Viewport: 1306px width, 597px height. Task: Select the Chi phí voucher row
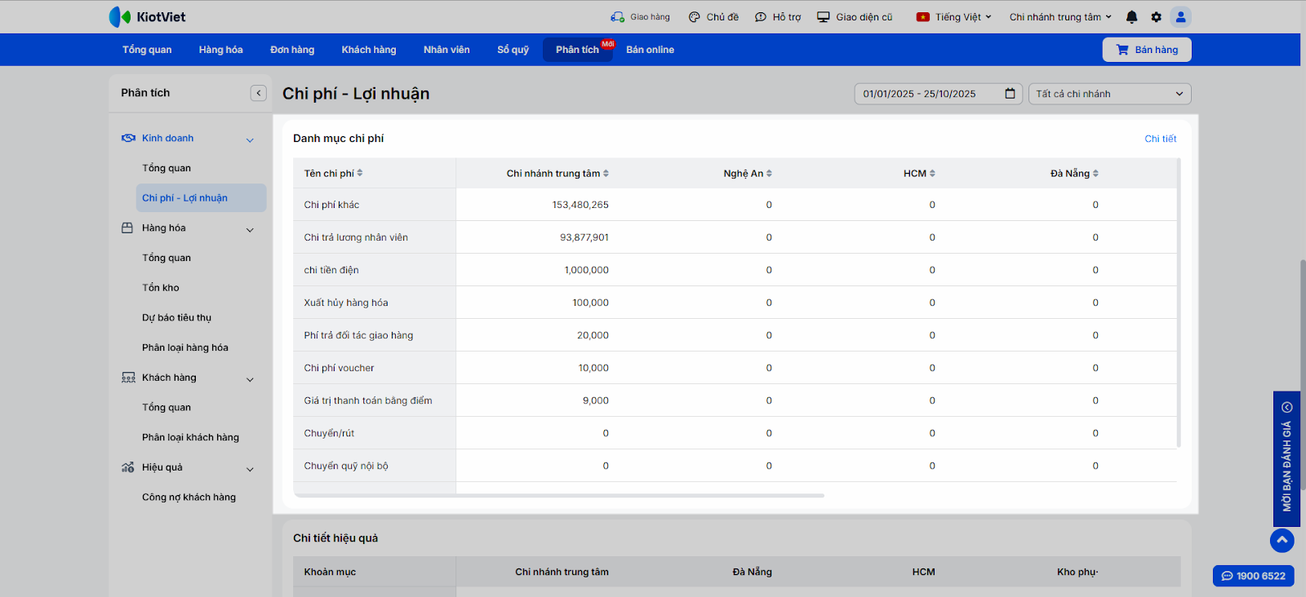click(x=339, y=368)
